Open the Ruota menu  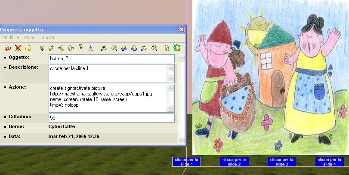(48, 37)
